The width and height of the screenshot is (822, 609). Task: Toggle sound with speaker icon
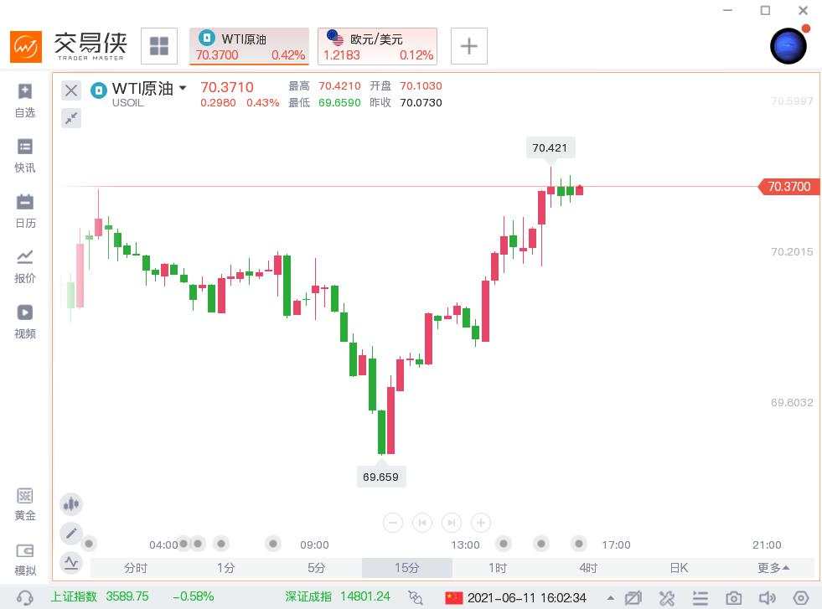tap(768, 597)
